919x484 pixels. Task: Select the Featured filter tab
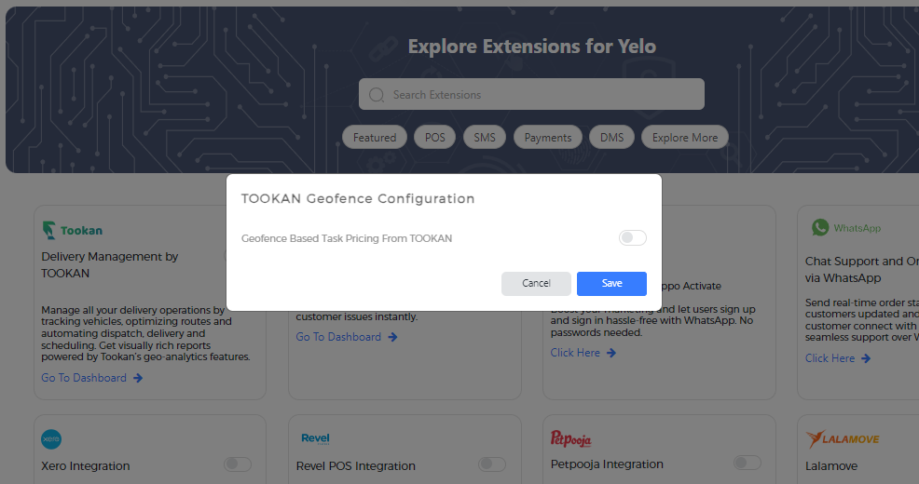point(375,138)
